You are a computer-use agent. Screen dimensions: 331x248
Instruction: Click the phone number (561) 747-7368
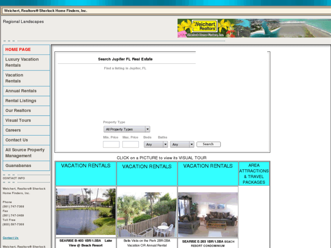tap(13, 207)
